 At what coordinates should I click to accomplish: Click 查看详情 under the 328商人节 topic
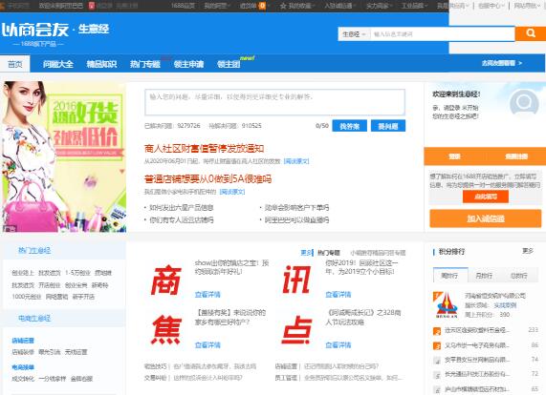coord(338,344)
